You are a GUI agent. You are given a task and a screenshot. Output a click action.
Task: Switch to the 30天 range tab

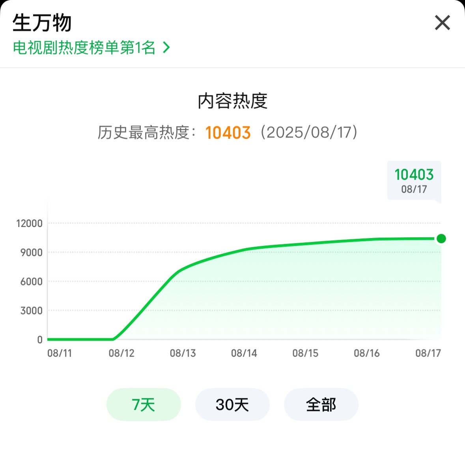(x=232, y=404)
